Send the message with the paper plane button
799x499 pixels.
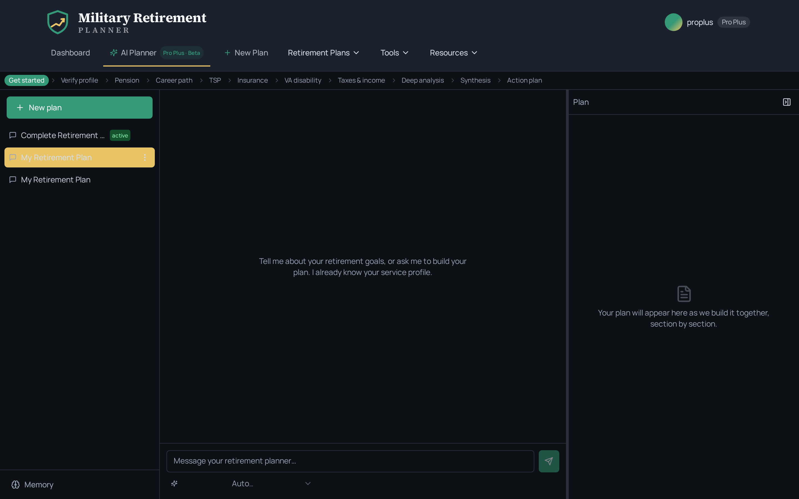coord(549,461)
